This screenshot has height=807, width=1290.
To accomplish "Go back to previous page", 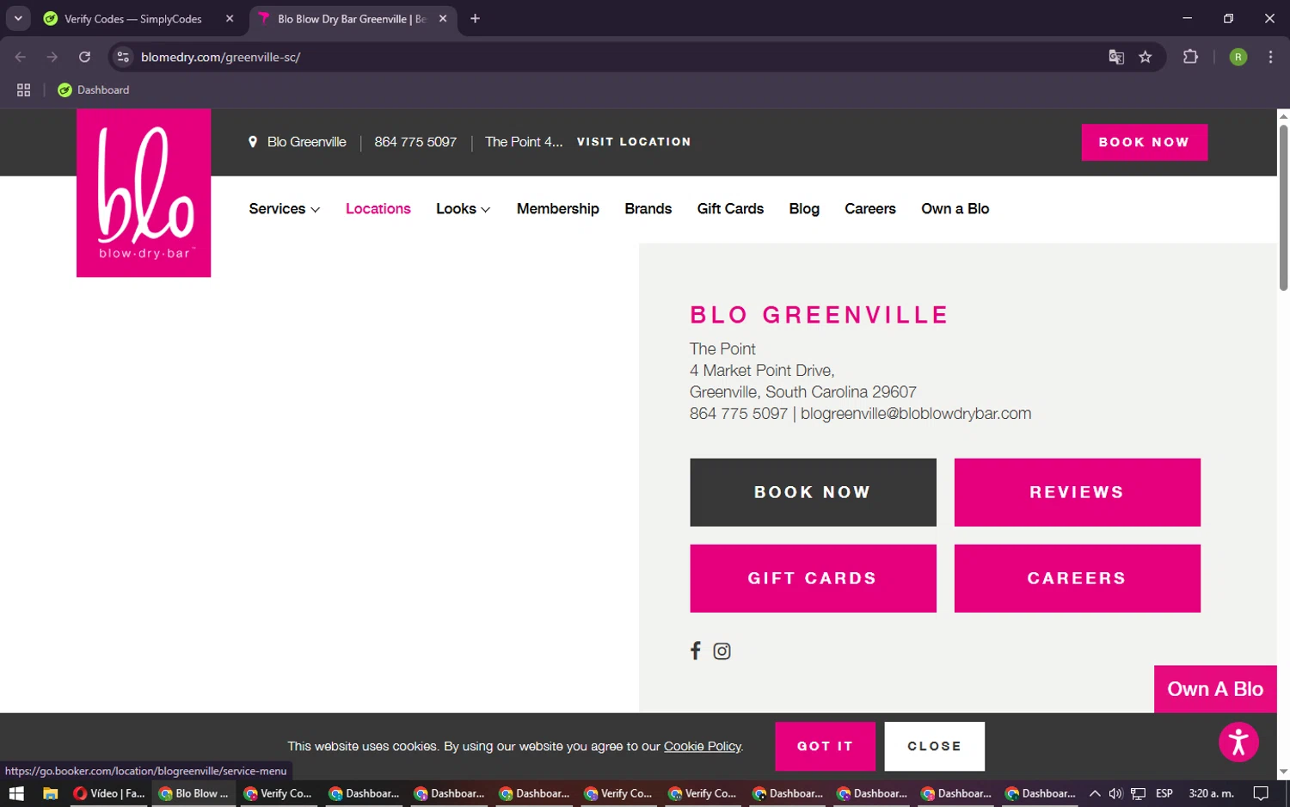I will (21, 57).
